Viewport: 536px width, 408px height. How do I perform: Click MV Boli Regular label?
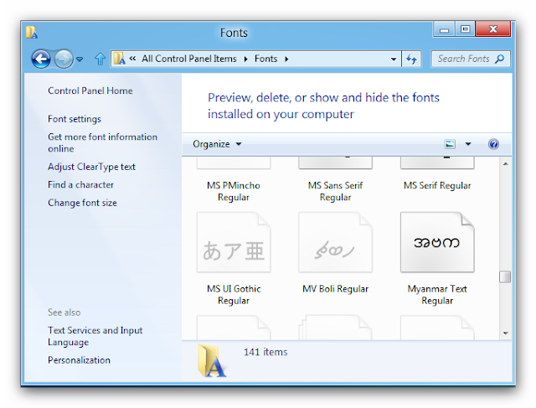tap(335, 289)
